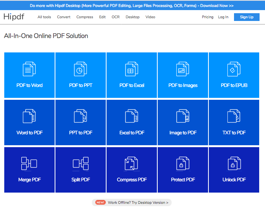
Task: Click the Compress PDF arrows icon
Action: click(131, 163)
